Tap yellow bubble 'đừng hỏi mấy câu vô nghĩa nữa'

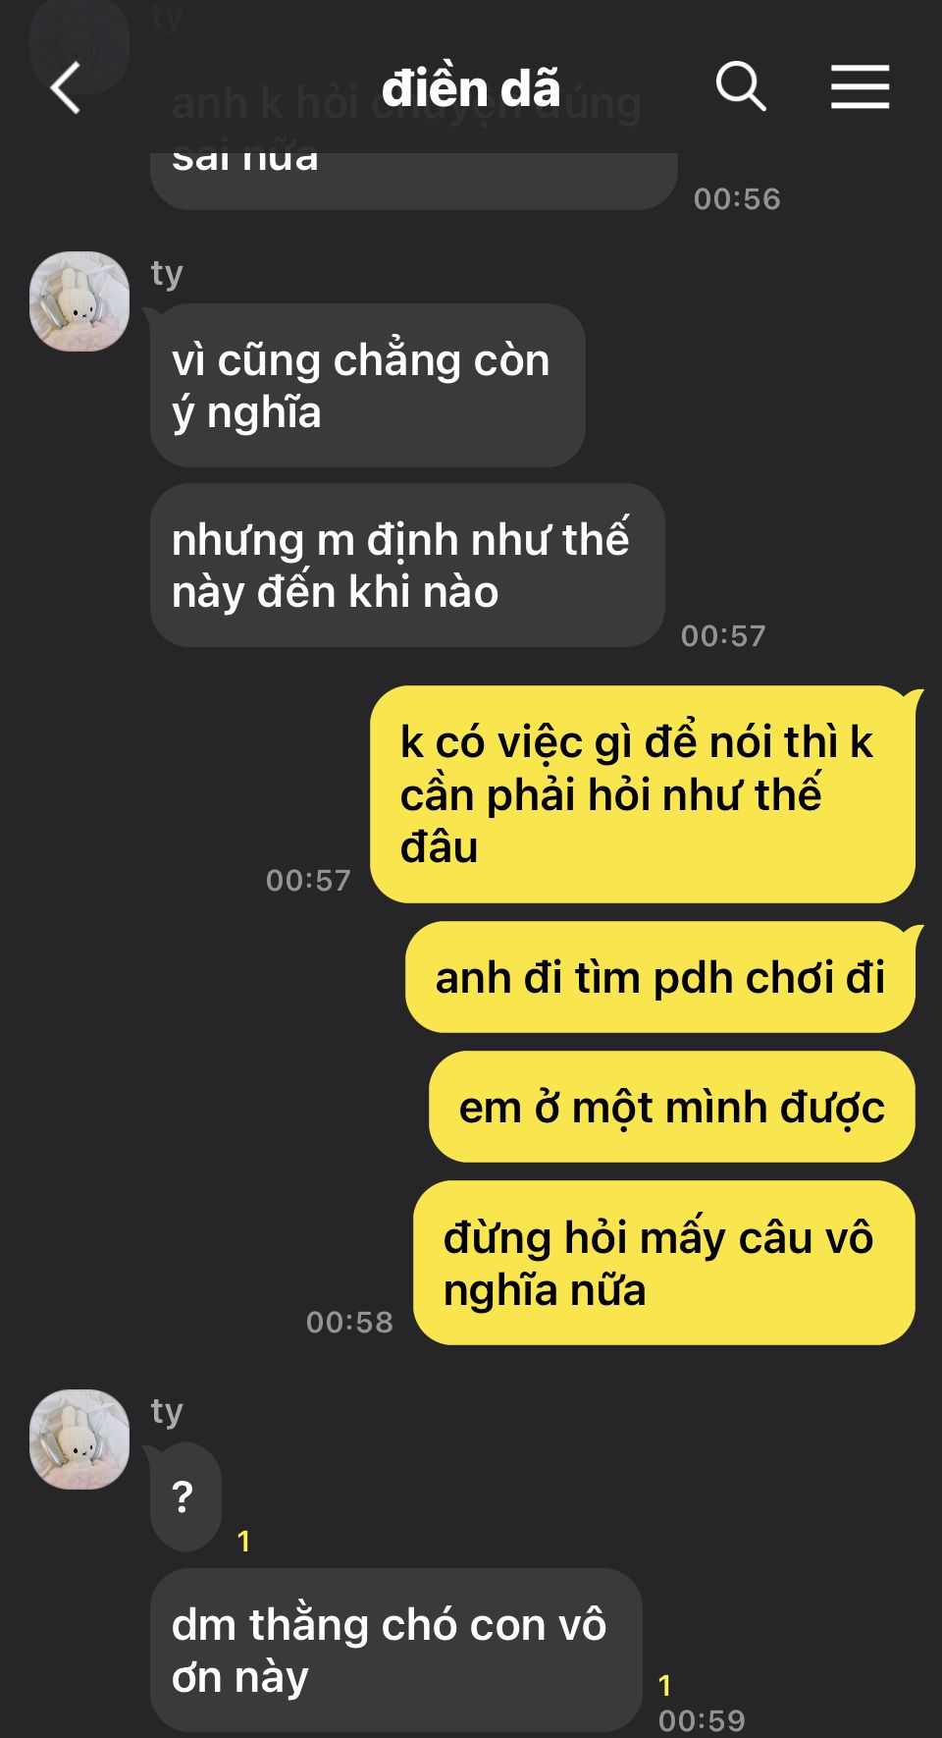click(x=664, y=1263)
